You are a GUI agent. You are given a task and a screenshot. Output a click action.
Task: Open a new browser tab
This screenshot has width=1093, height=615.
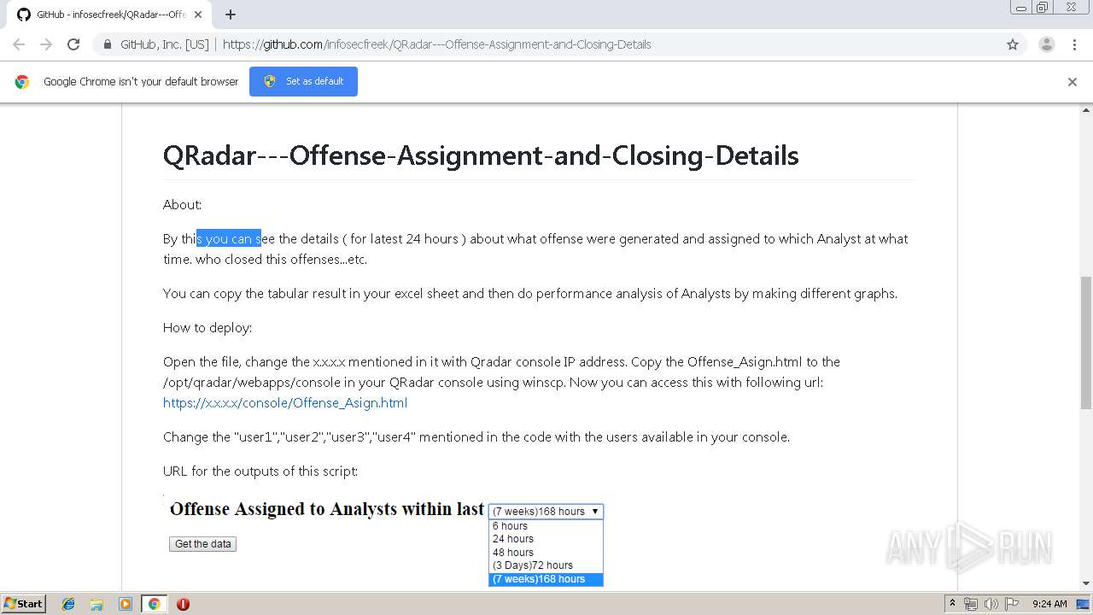(x=231, y=15)
